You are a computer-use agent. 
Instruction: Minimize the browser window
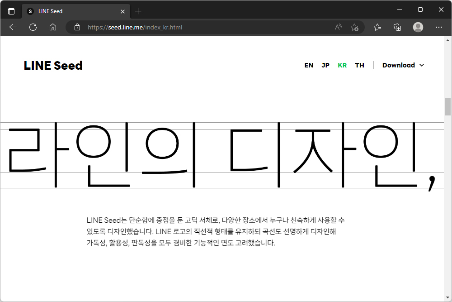[400, 10]
